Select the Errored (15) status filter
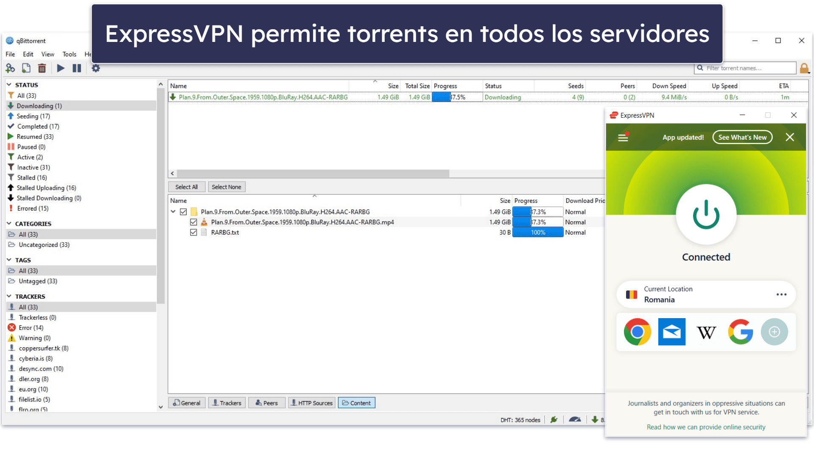Screen dimensions: 814x457 click(x=81, y=208)
